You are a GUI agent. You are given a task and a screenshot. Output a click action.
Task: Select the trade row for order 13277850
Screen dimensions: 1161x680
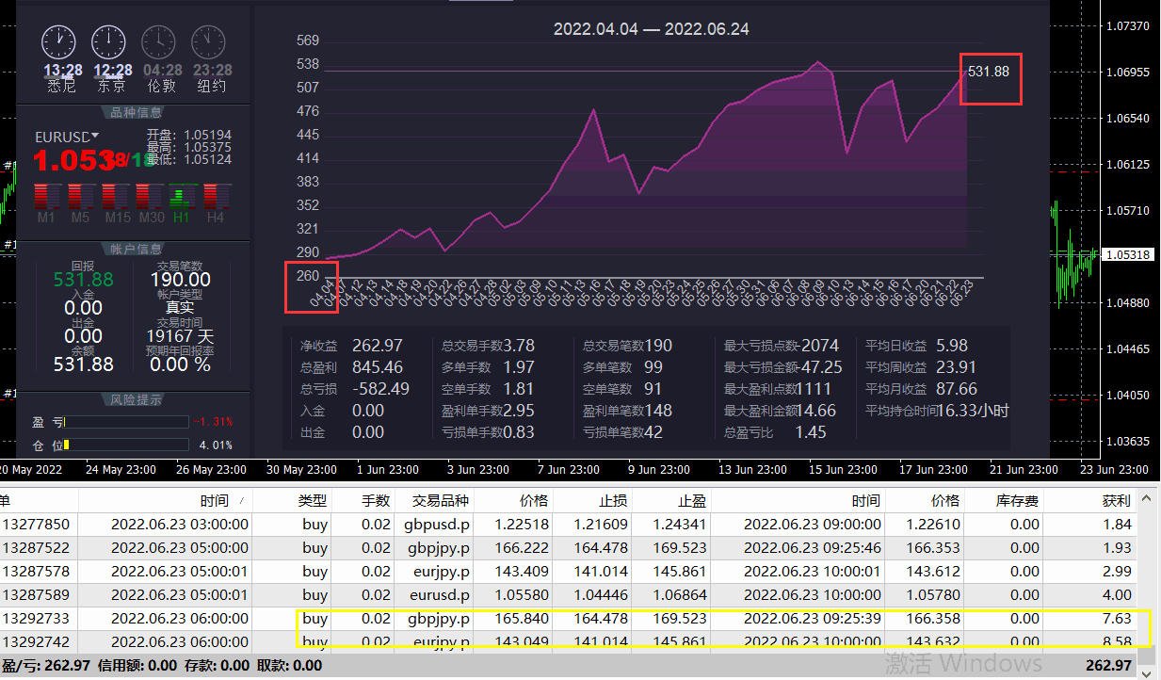point(565,525)
